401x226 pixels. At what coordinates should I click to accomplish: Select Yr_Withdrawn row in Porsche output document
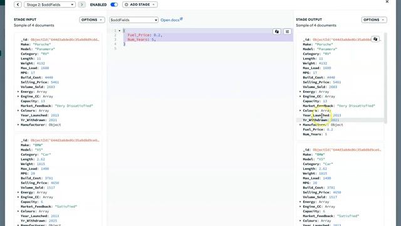[x=340, y=120]
